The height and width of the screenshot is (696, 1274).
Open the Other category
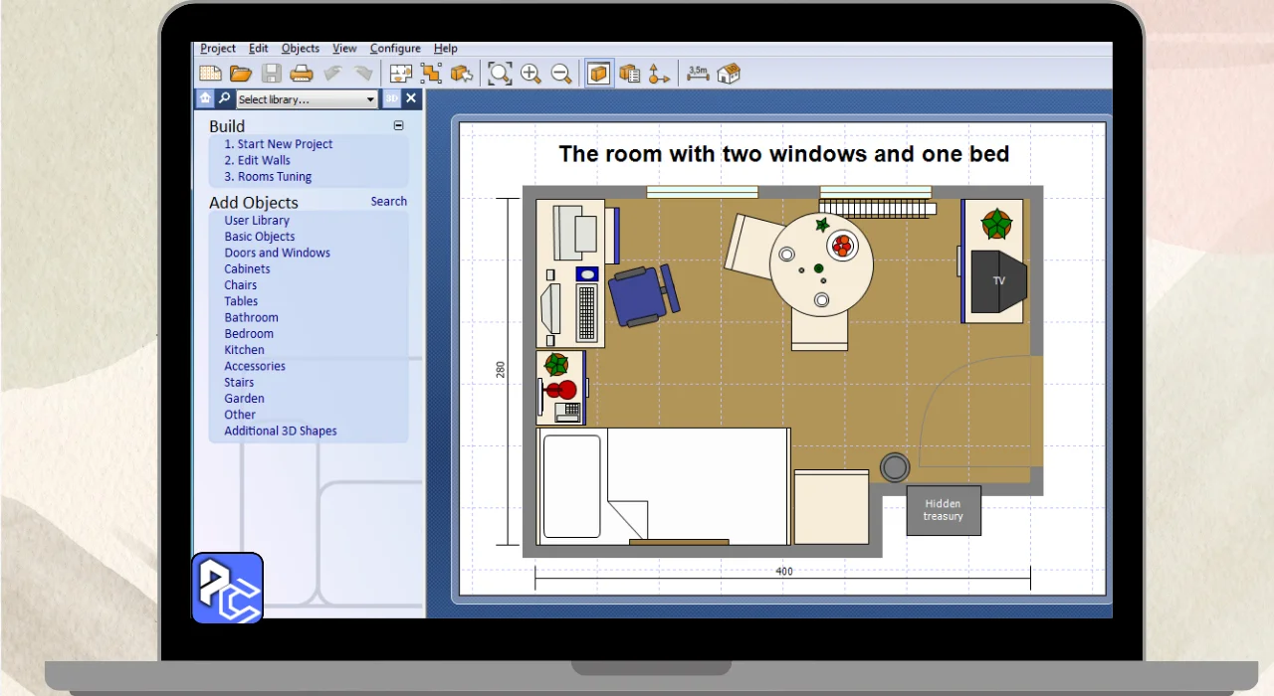click(x=240, y=415)
